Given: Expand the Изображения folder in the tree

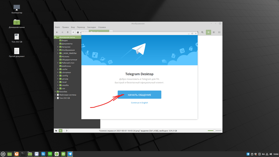Looking at the screenshot, I should pos(58,50).
